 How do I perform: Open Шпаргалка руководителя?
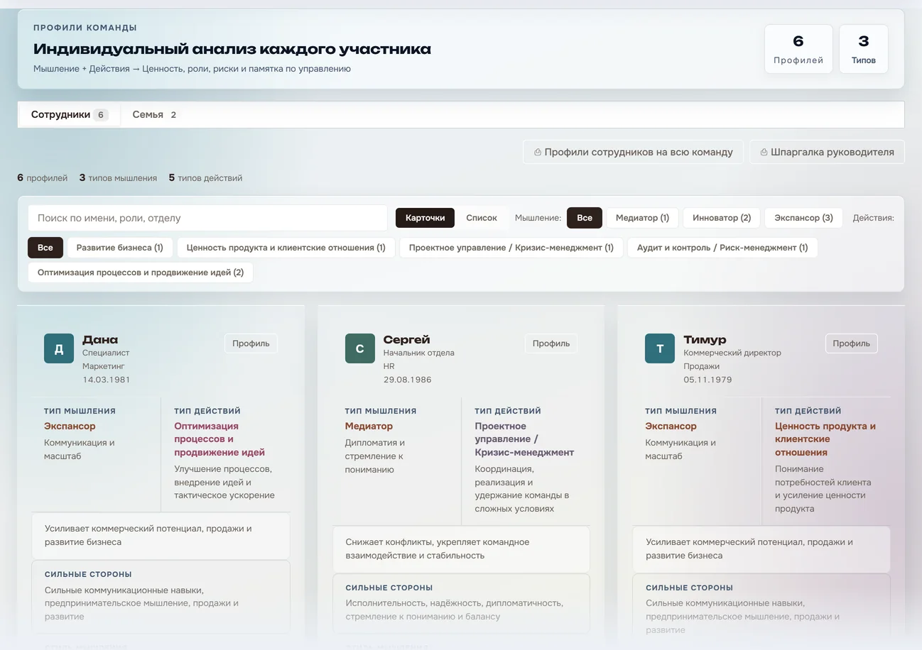pos(827,152)
